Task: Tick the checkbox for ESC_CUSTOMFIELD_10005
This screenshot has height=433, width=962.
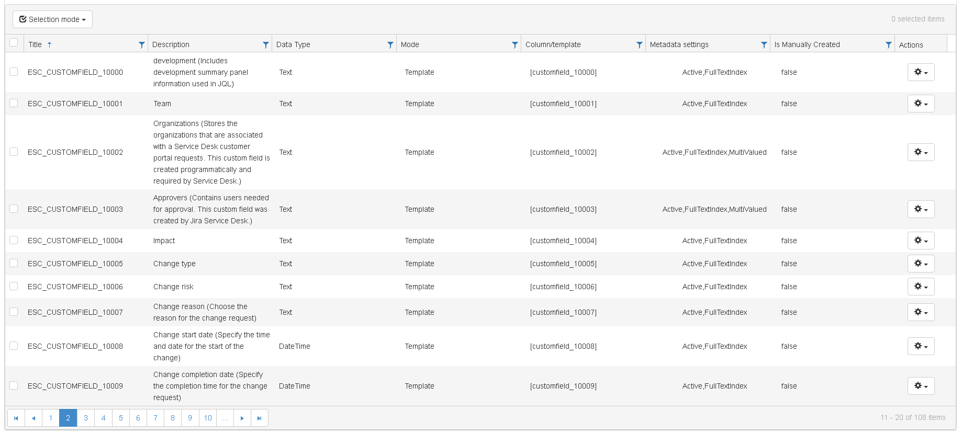Action: [14, 264]
